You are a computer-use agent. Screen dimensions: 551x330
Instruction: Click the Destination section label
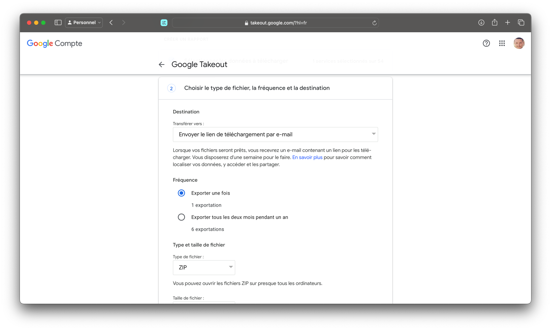(186, 112)
